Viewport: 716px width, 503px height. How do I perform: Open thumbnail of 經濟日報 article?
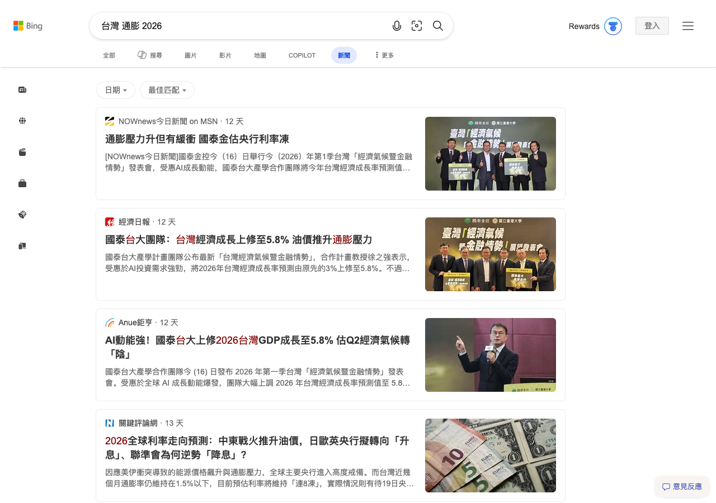491,254
